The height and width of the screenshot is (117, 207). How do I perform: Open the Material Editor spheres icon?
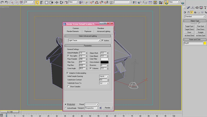[x=161, y=2]
